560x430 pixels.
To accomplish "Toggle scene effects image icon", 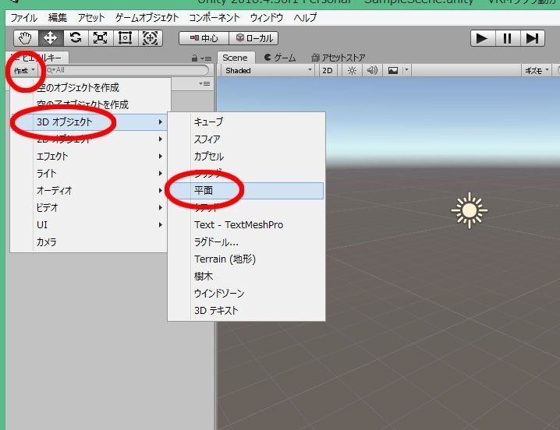I will (393, 71).
